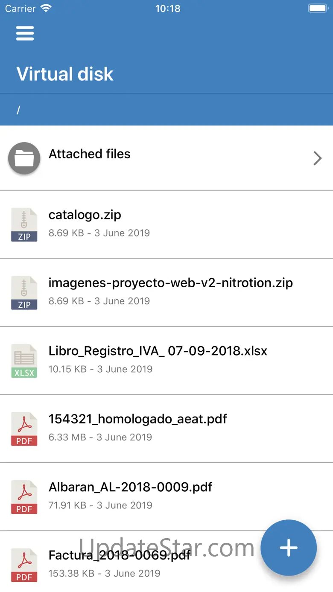The height and width of the screenshot is (592, 333).
Task: Select imagenes-proyecto-web-v2-nitrotion.zip file name
Action: click(x=171, y=283)
